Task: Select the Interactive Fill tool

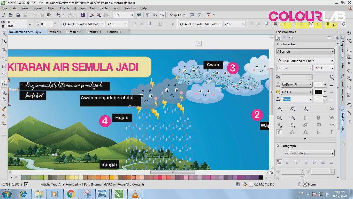Action: click(4, 116)
